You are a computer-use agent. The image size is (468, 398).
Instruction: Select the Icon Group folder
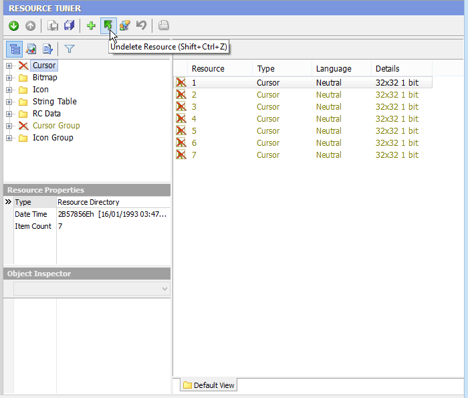53,138
